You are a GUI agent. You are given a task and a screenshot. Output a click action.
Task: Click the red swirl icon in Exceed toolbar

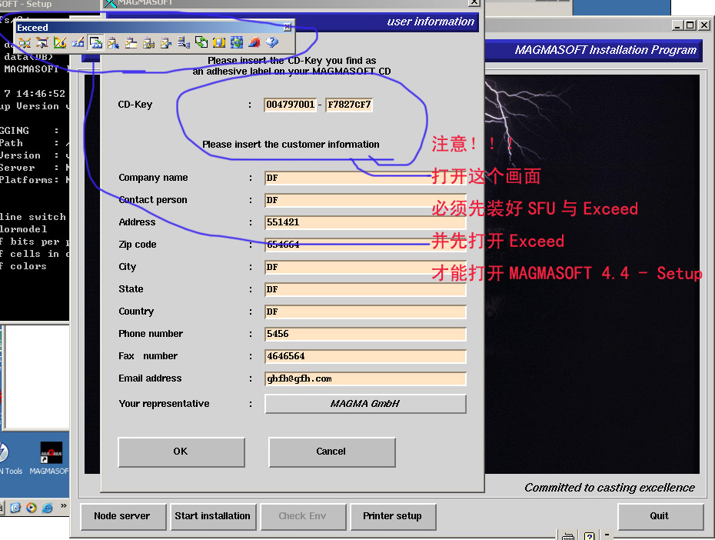point(254,42)
